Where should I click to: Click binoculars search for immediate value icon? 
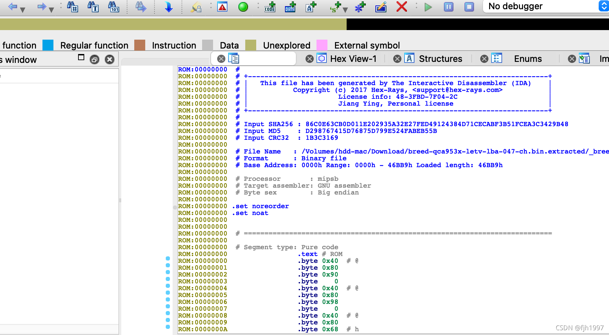pyautogui.click(x=72, y=6)
